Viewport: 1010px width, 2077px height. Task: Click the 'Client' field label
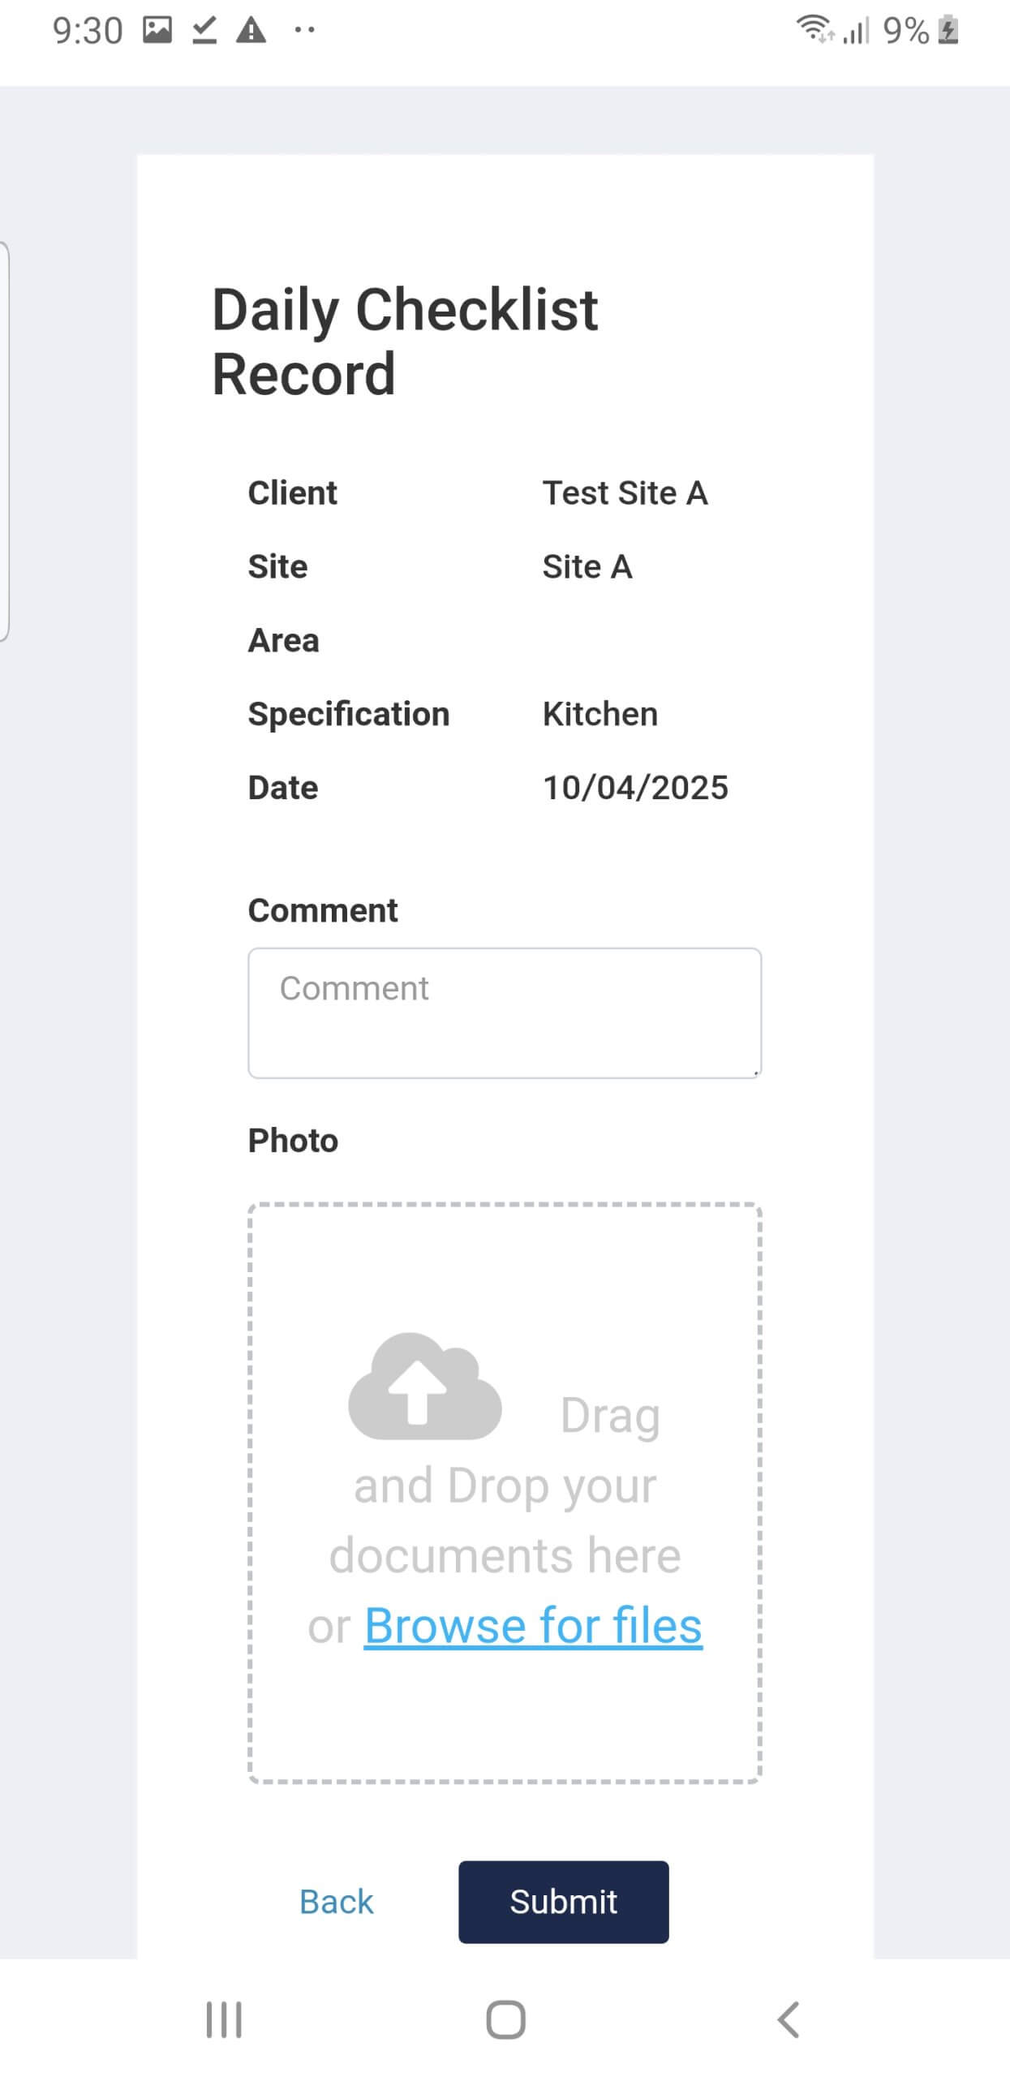pos(293,492)
